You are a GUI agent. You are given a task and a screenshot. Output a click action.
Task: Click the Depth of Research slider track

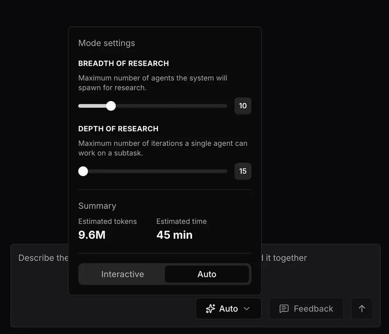tap(152, 171)
